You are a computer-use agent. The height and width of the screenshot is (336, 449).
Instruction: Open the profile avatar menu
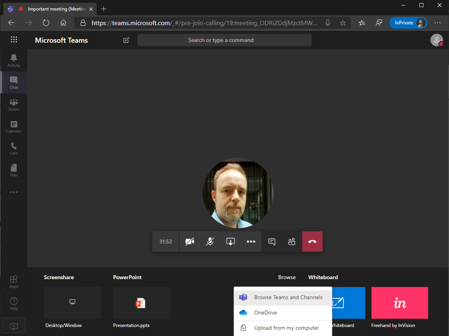437,40
